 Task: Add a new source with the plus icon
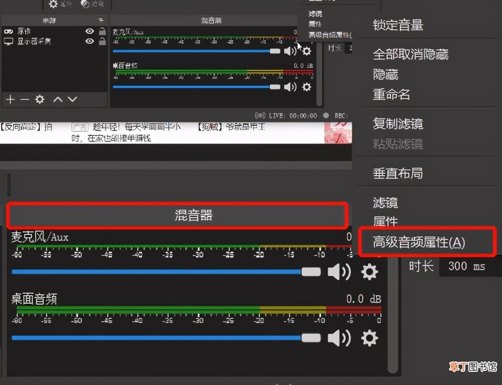pos(10,99)
